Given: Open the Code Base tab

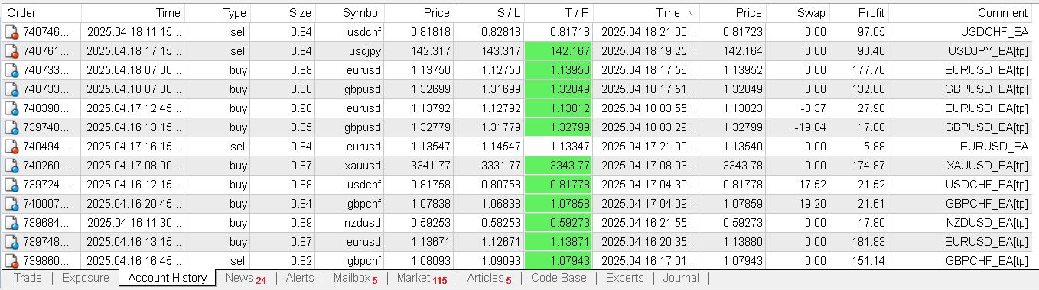Looking at the screenshot, I should [559, 278].
